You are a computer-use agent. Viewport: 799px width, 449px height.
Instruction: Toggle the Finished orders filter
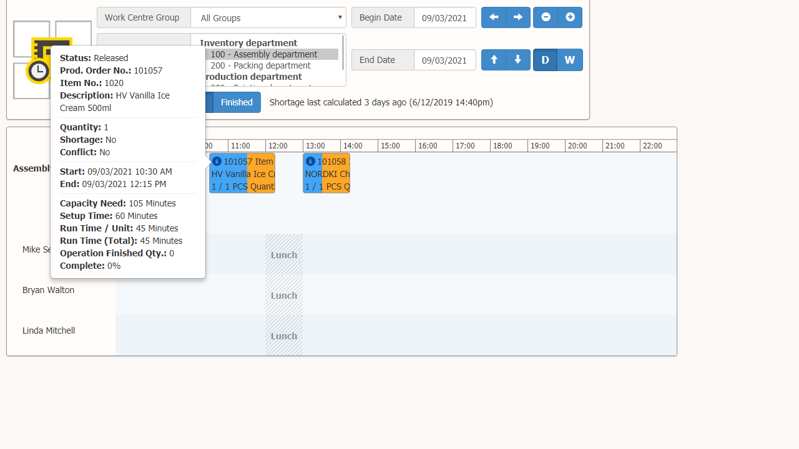point(237,102)
